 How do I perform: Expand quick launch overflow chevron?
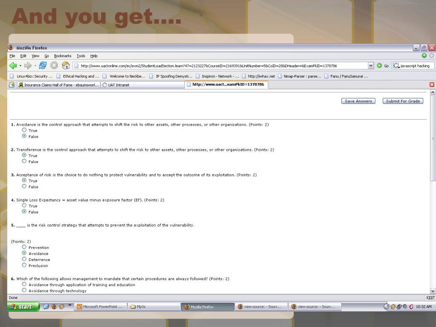tap(69, 305)
